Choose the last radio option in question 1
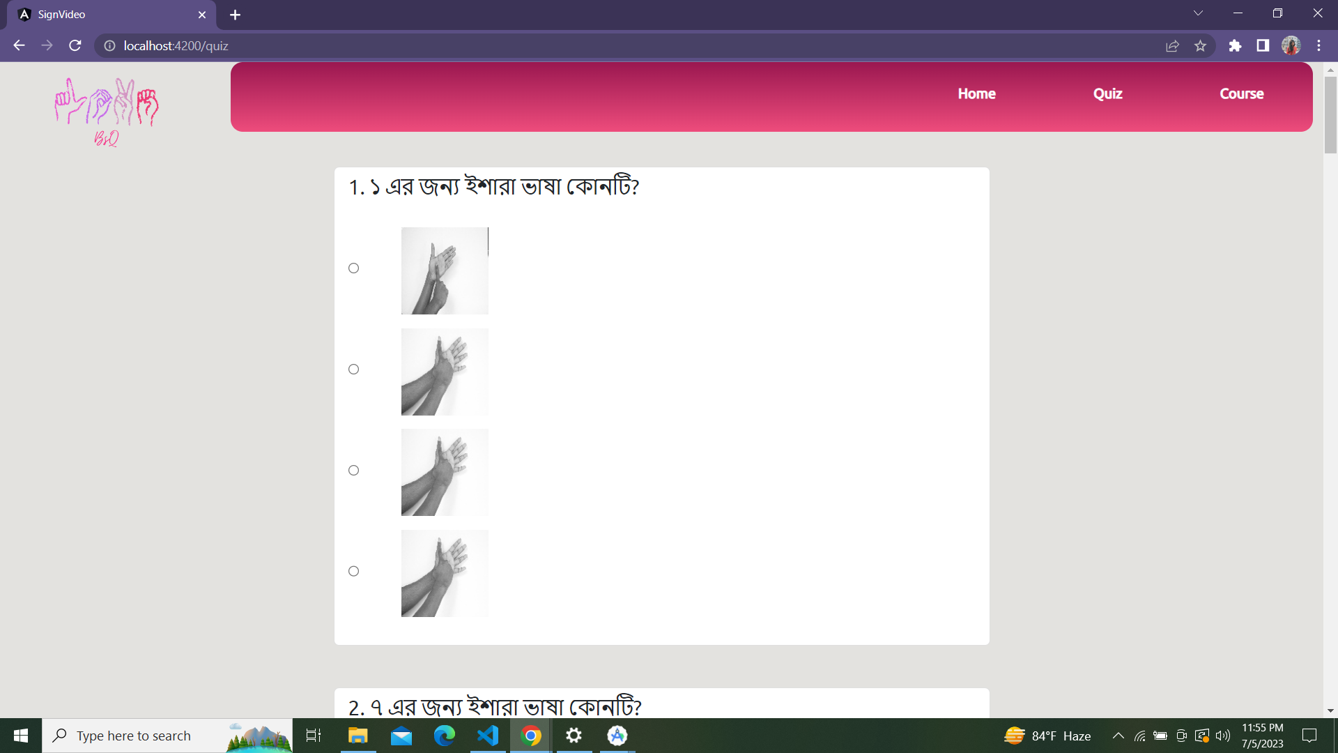The height and width of the screenshot is (753, 1338). pos(353,570)
